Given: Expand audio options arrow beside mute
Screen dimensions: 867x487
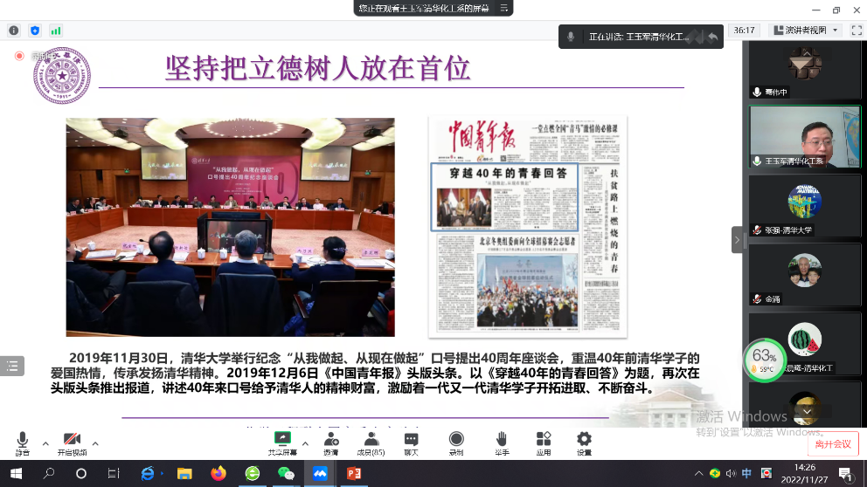Looking at the screenshot, I should [x=45, y=443].
